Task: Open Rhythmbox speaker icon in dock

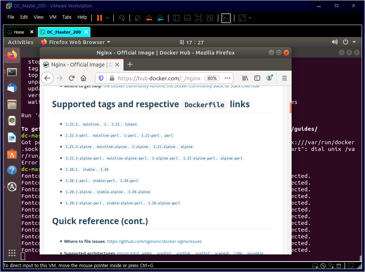Action: [x=12, y=121]
